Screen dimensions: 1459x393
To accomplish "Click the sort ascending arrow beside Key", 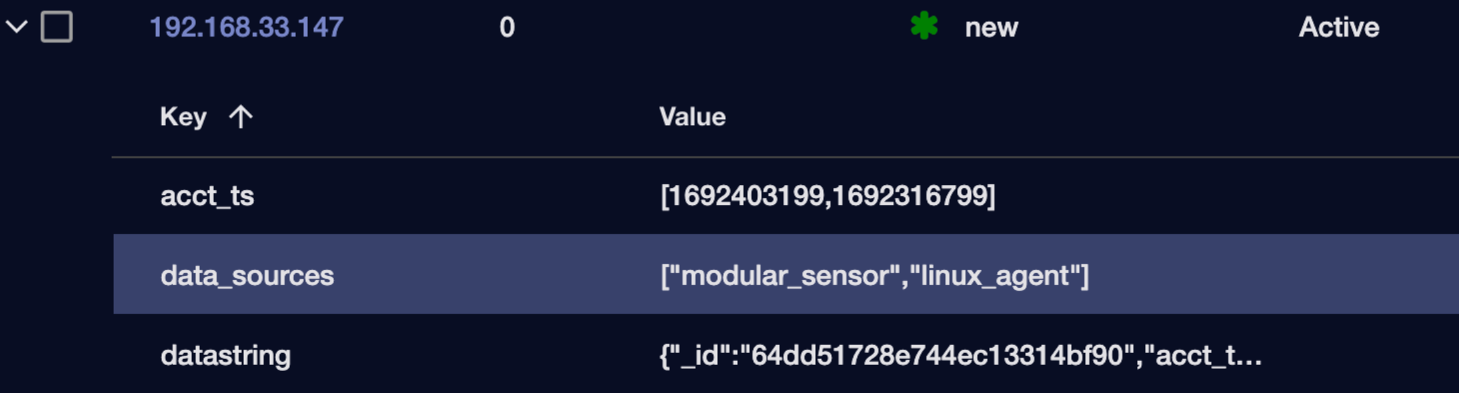I will tap(241, 117).
